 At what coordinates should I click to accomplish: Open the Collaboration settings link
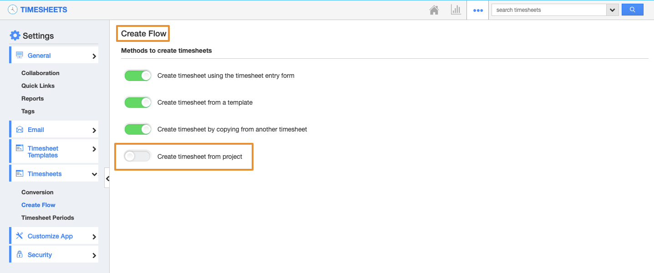pyautogui.click(x=41, y=73)
